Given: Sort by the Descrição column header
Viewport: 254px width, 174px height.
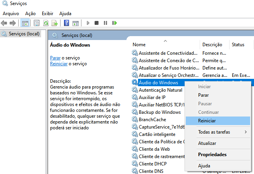Looking at the screenshot, I should (x=214, y=45).
